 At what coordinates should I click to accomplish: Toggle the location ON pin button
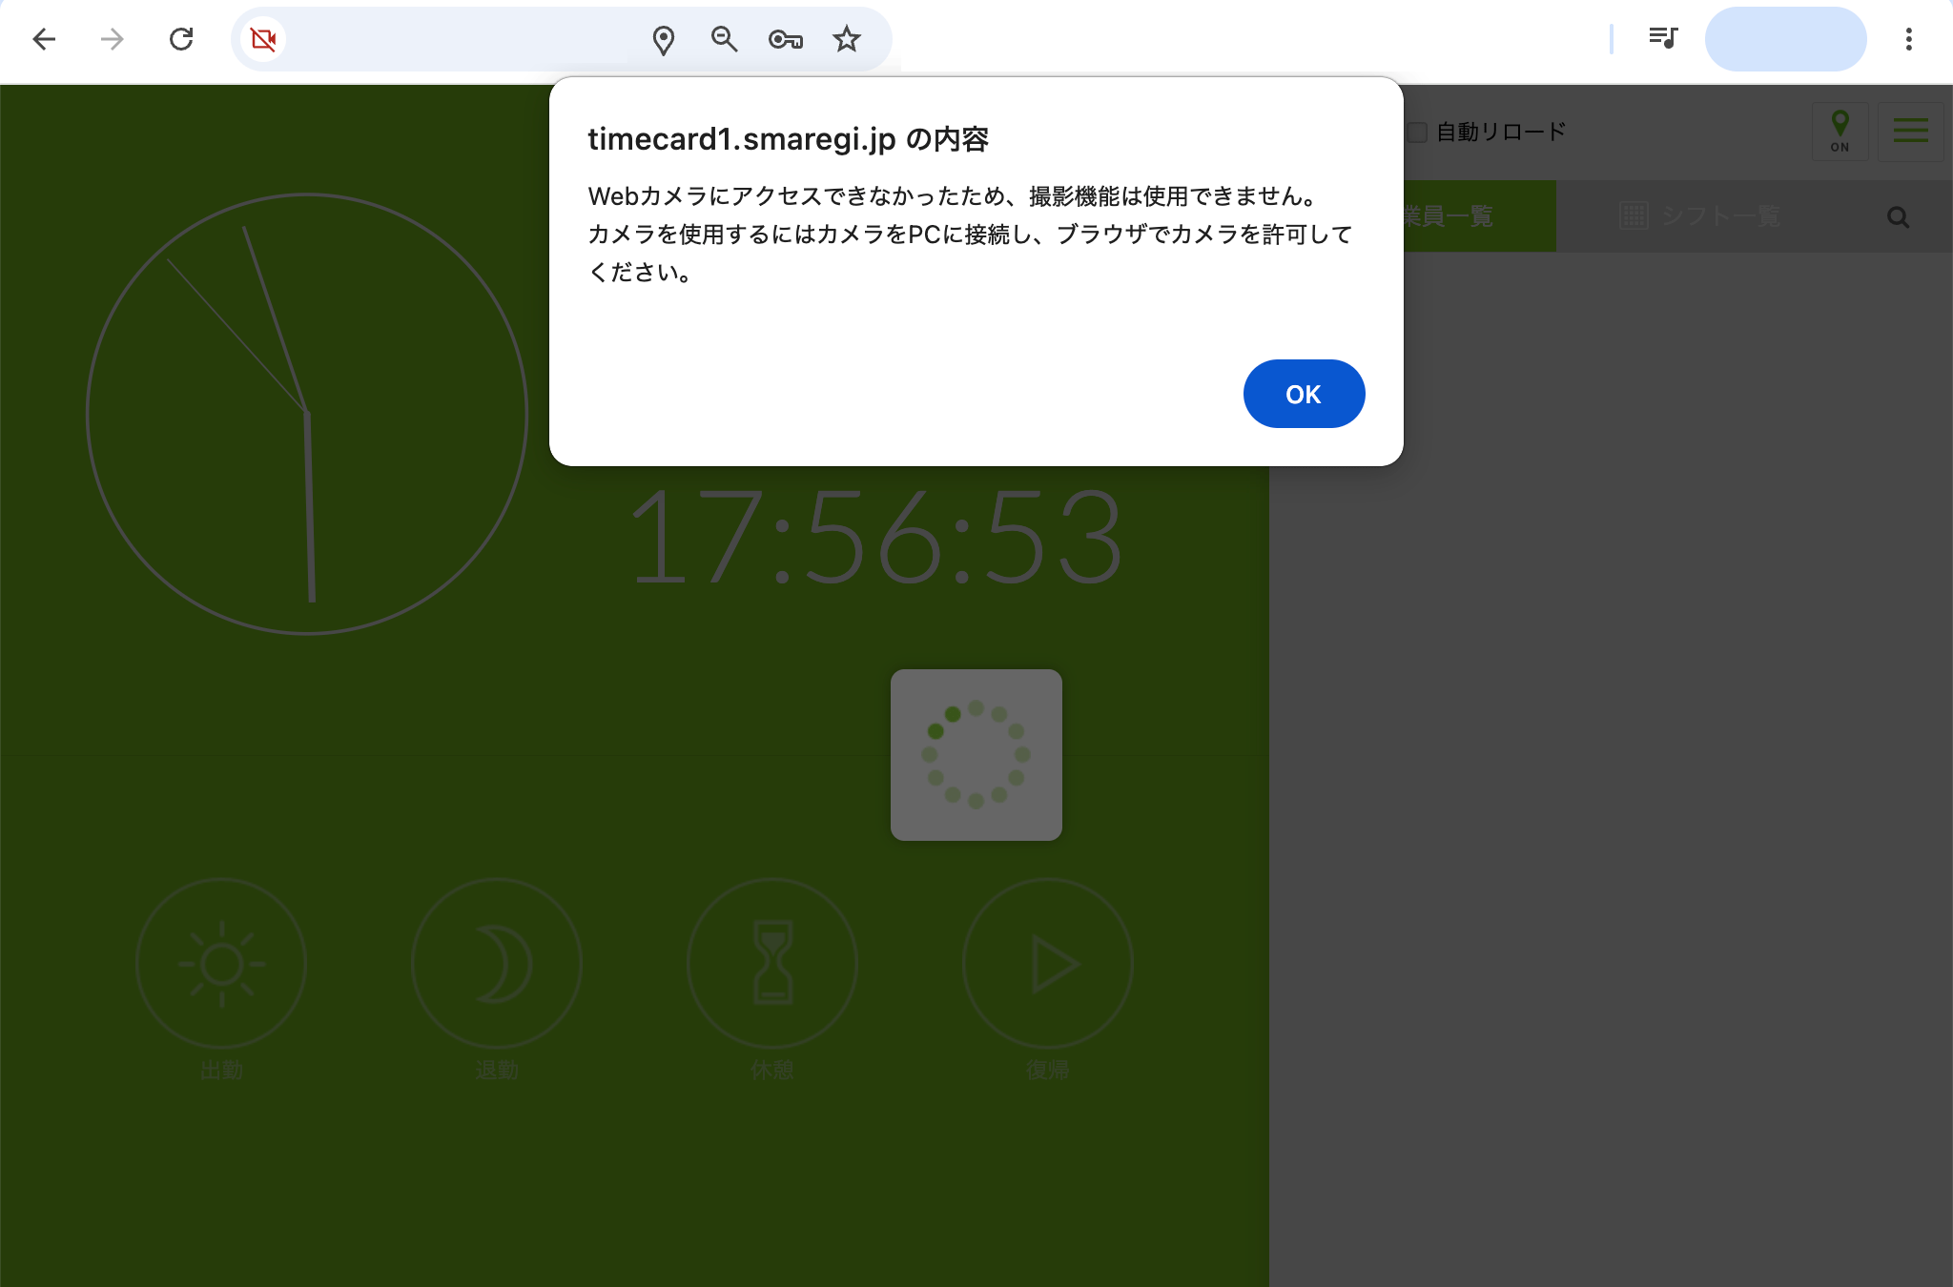(x=1840, y=132)
